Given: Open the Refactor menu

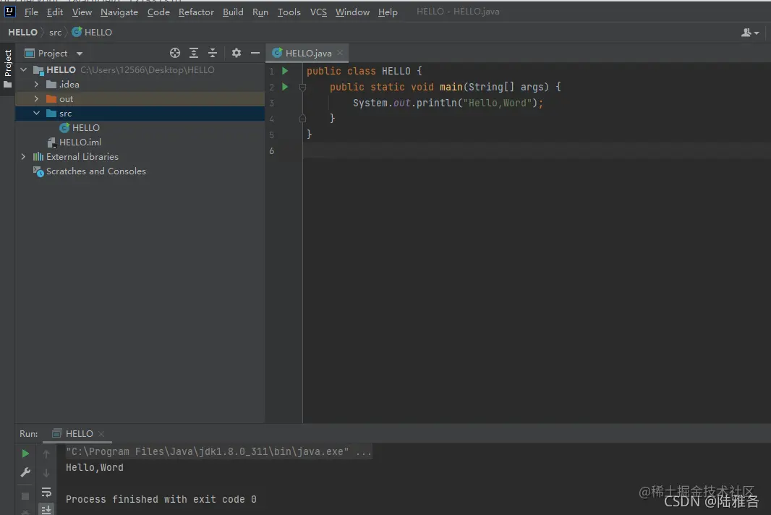Looking at the screenshot, I should coord(196,12).
